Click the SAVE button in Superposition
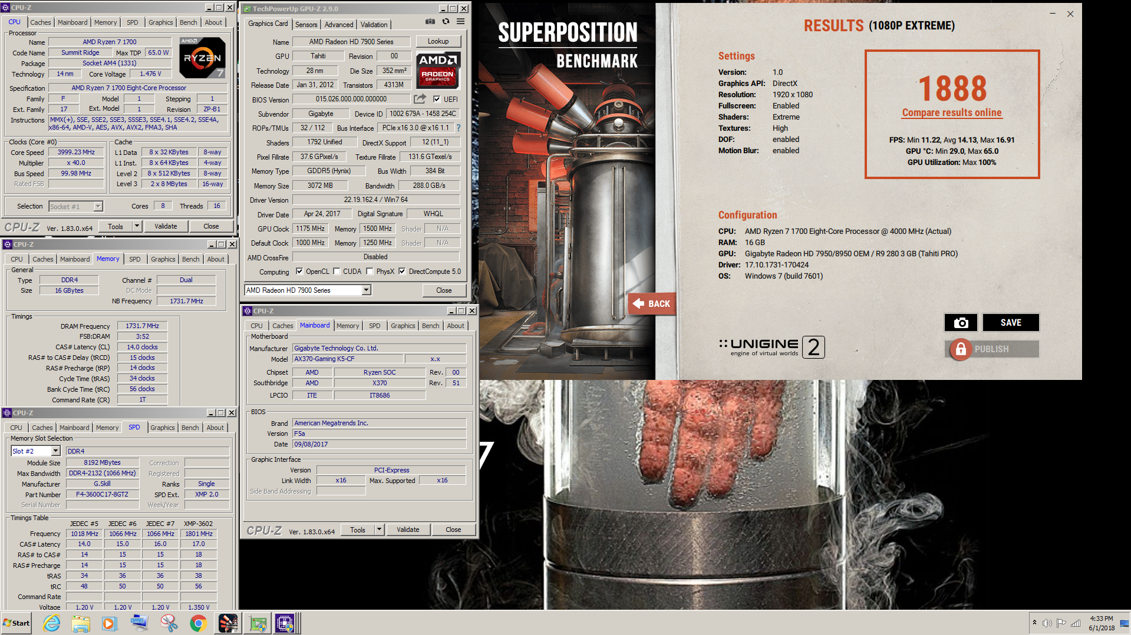This screenshot has height=635, width=1131. (1011, 322)
